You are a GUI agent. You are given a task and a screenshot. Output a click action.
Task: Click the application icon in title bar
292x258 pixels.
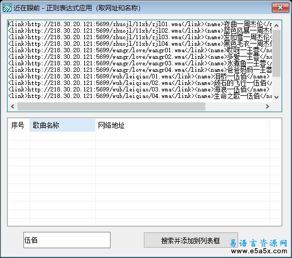[7, 8]
